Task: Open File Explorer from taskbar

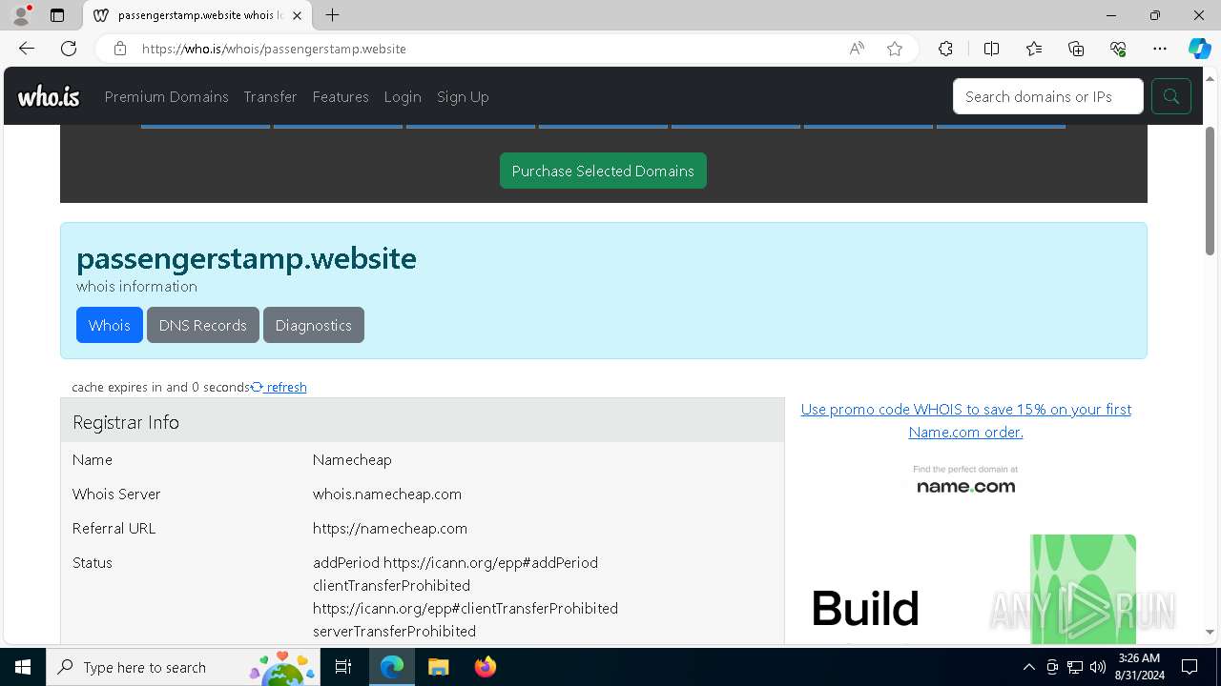Action: point(438,667)
